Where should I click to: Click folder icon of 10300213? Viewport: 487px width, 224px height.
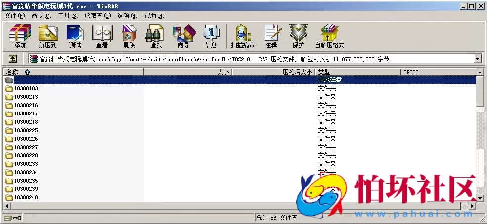coord(9,97)
